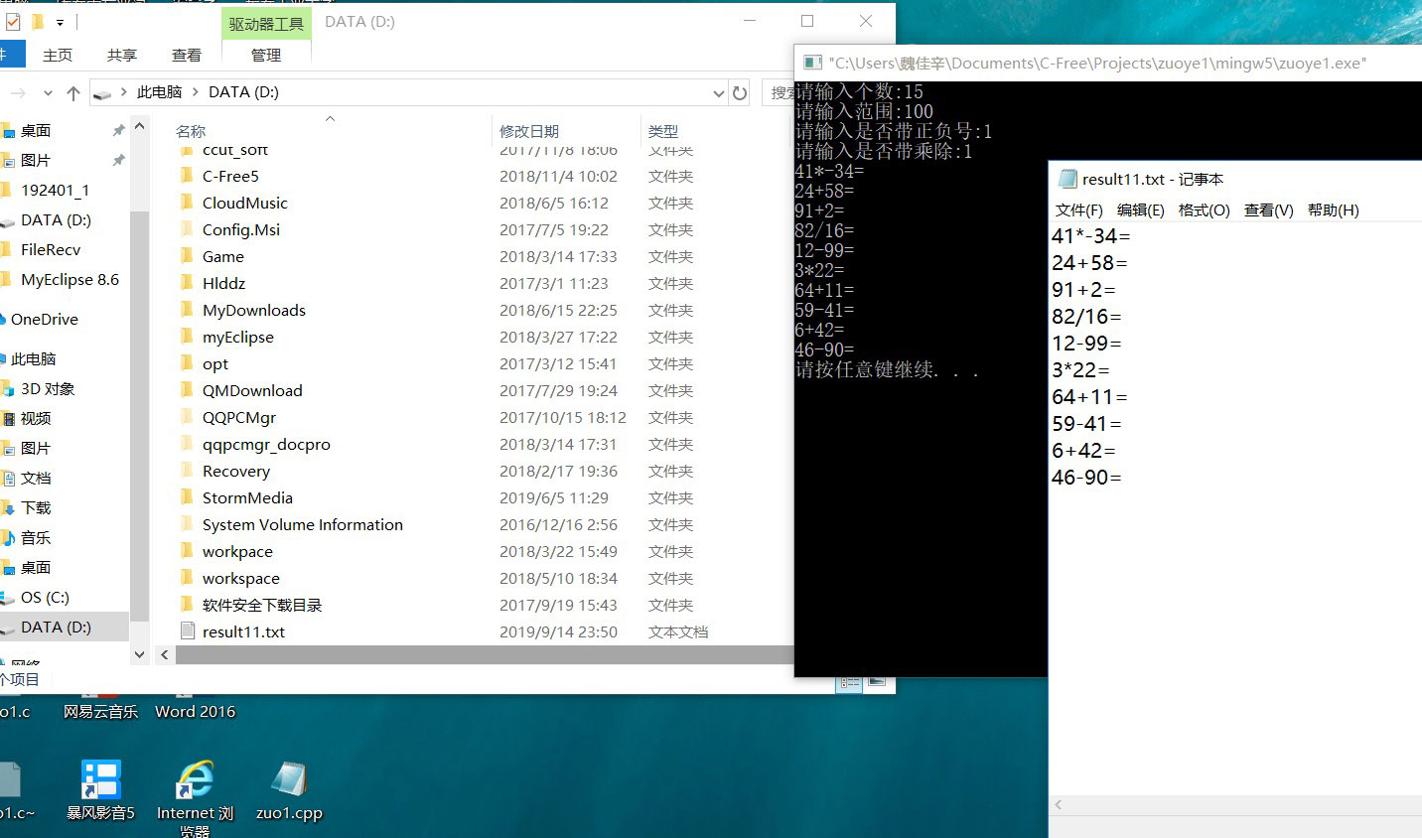Select the zuo1.cpp desktop icon

(289, 791)
